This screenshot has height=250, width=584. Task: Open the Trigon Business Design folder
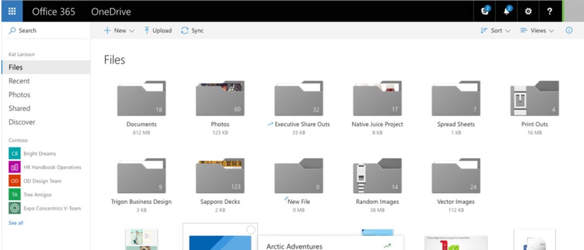tap(141, 176)
